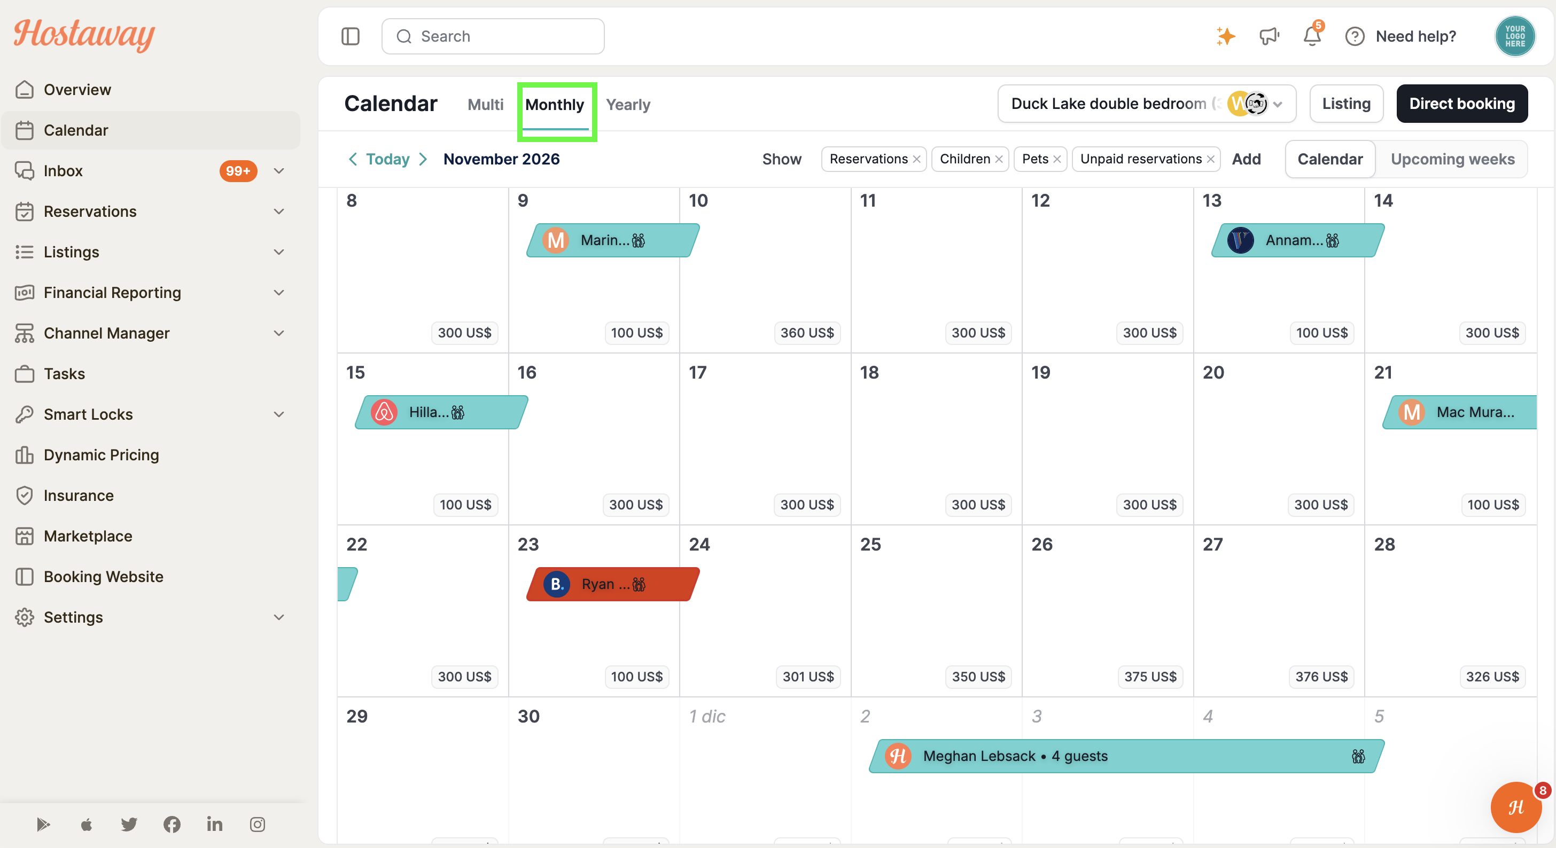Screen dimensions: 1556x848
Task: Click the Instagram footer icon
Action: coord(258,824)
